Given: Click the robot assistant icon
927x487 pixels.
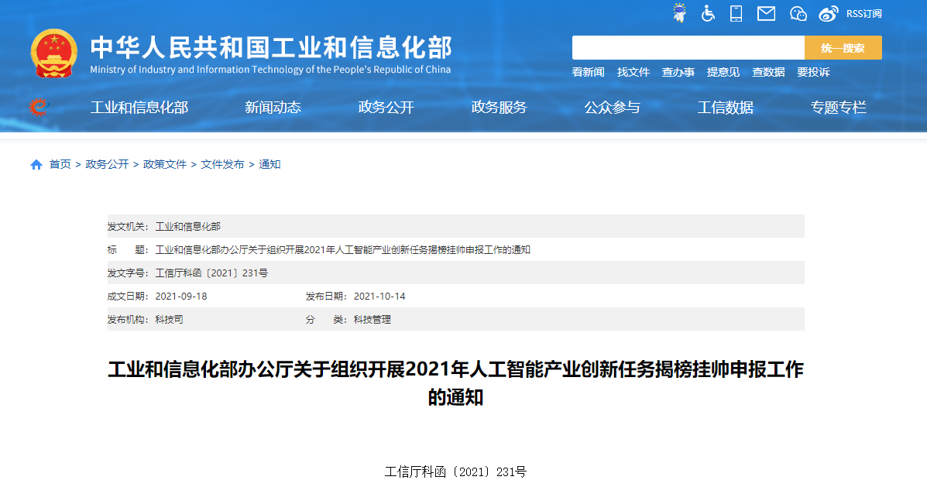Looking at the screenshot, I should [x=679, y=13].
